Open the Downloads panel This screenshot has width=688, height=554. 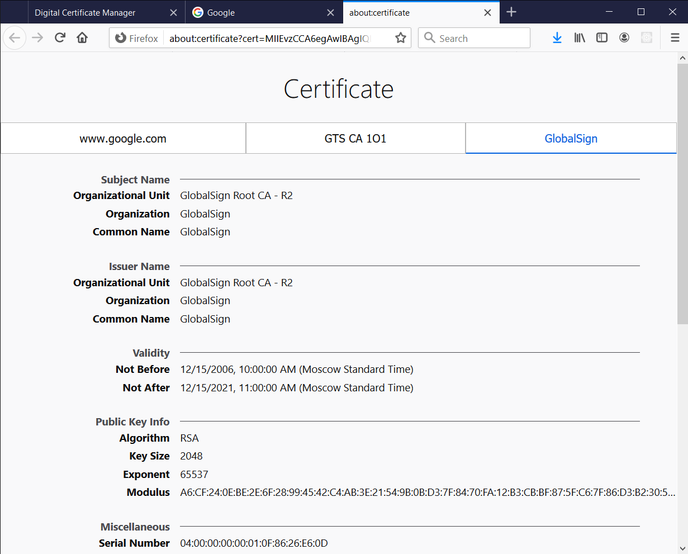pyautogui.click(x=557, y=38)
